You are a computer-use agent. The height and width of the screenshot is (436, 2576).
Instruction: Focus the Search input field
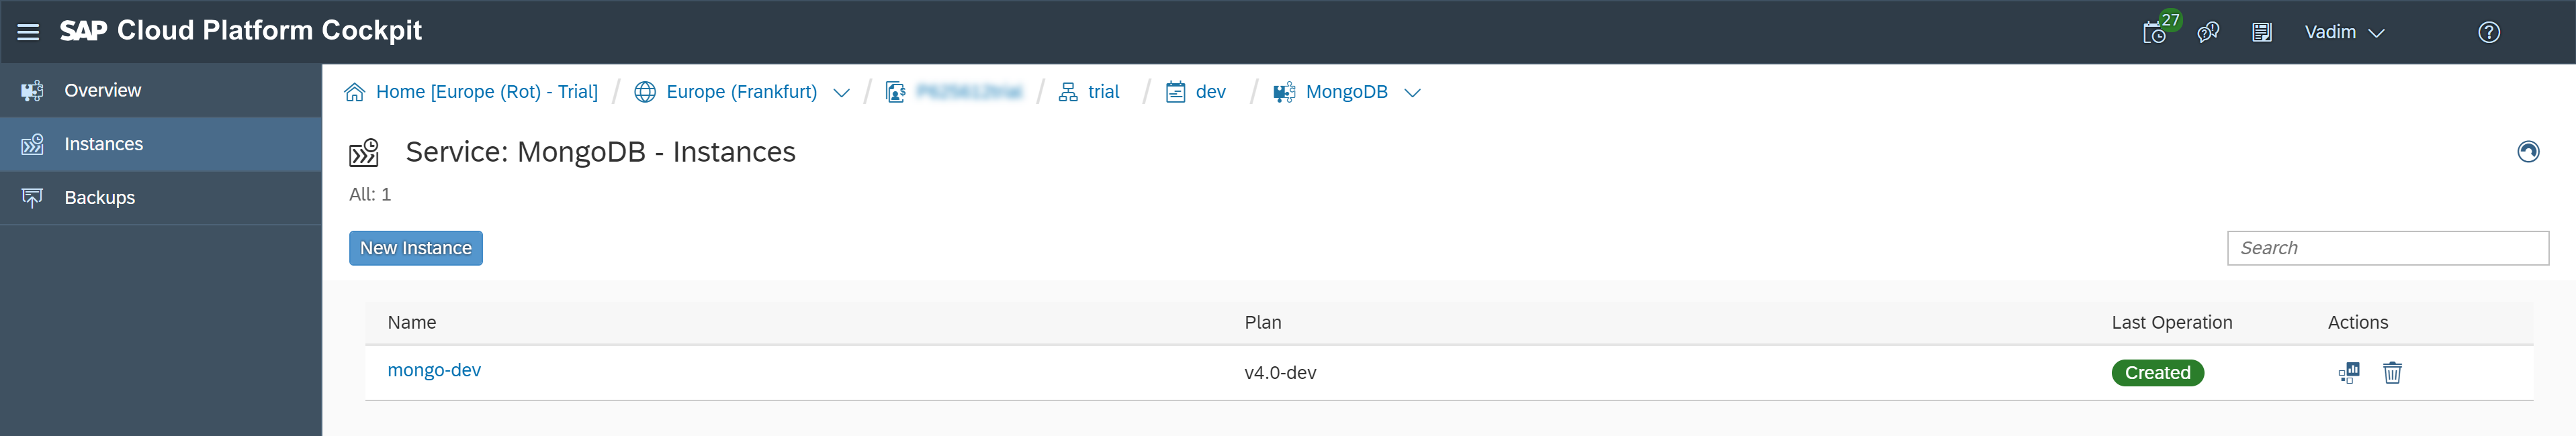click(x=2387, y=248)
